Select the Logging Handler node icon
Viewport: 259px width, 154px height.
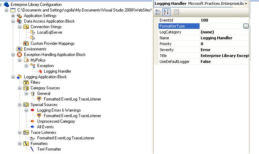(x=40, y=71)
